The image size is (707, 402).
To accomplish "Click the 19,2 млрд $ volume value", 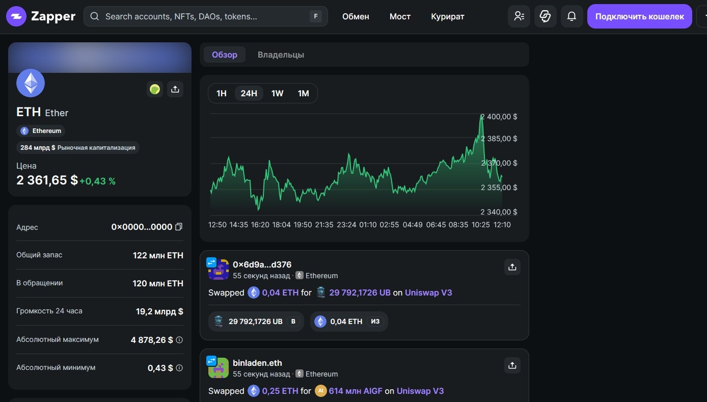I will [159, 311].
